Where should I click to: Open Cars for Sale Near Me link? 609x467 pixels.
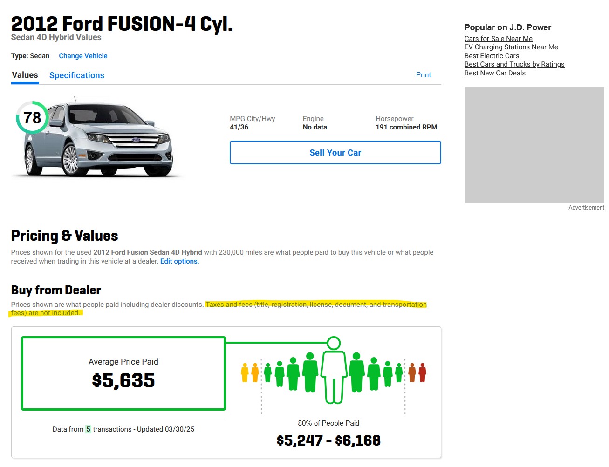pyautogui.click(x=498, y=39)
